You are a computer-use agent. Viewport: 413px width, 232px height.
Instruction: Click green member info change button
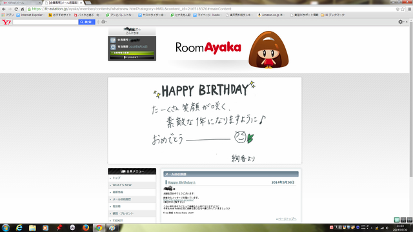point(132,53)
